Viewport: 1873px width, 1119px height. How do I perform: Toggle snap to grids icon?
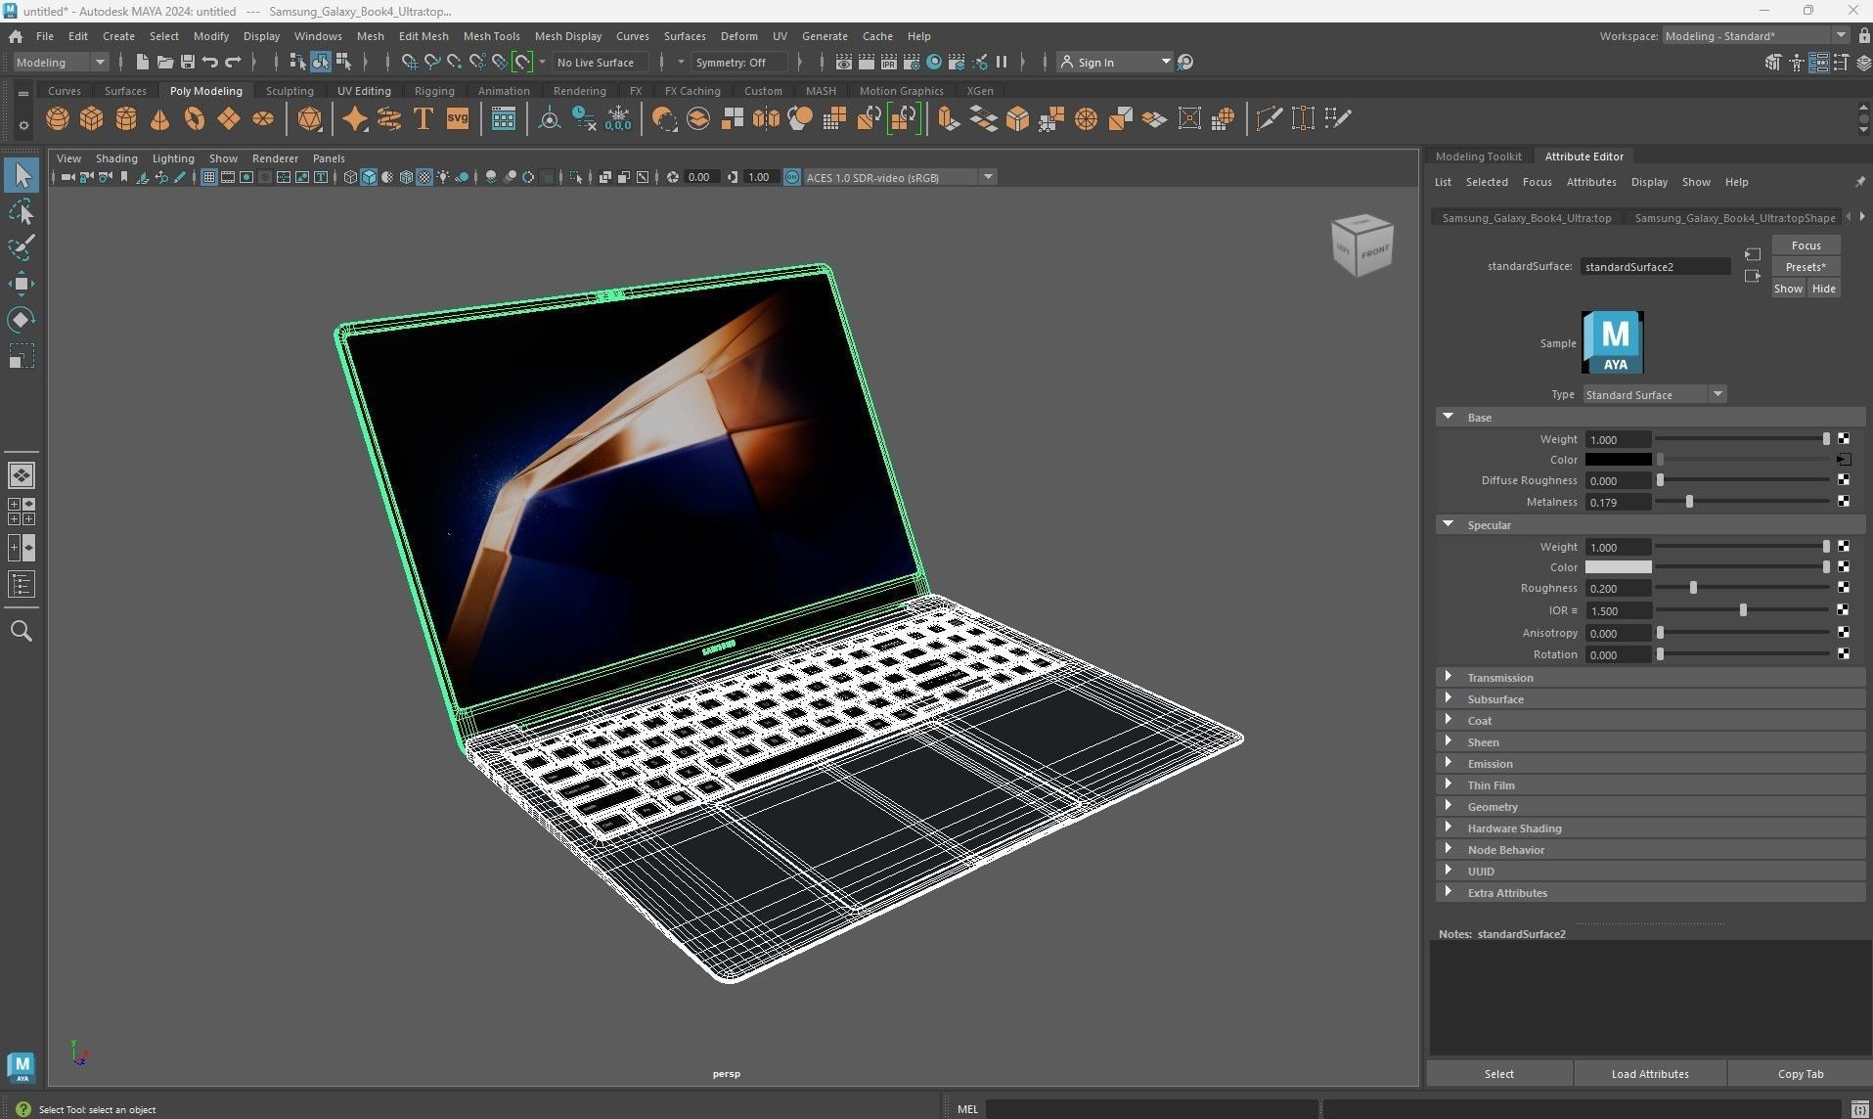[410, 63]
